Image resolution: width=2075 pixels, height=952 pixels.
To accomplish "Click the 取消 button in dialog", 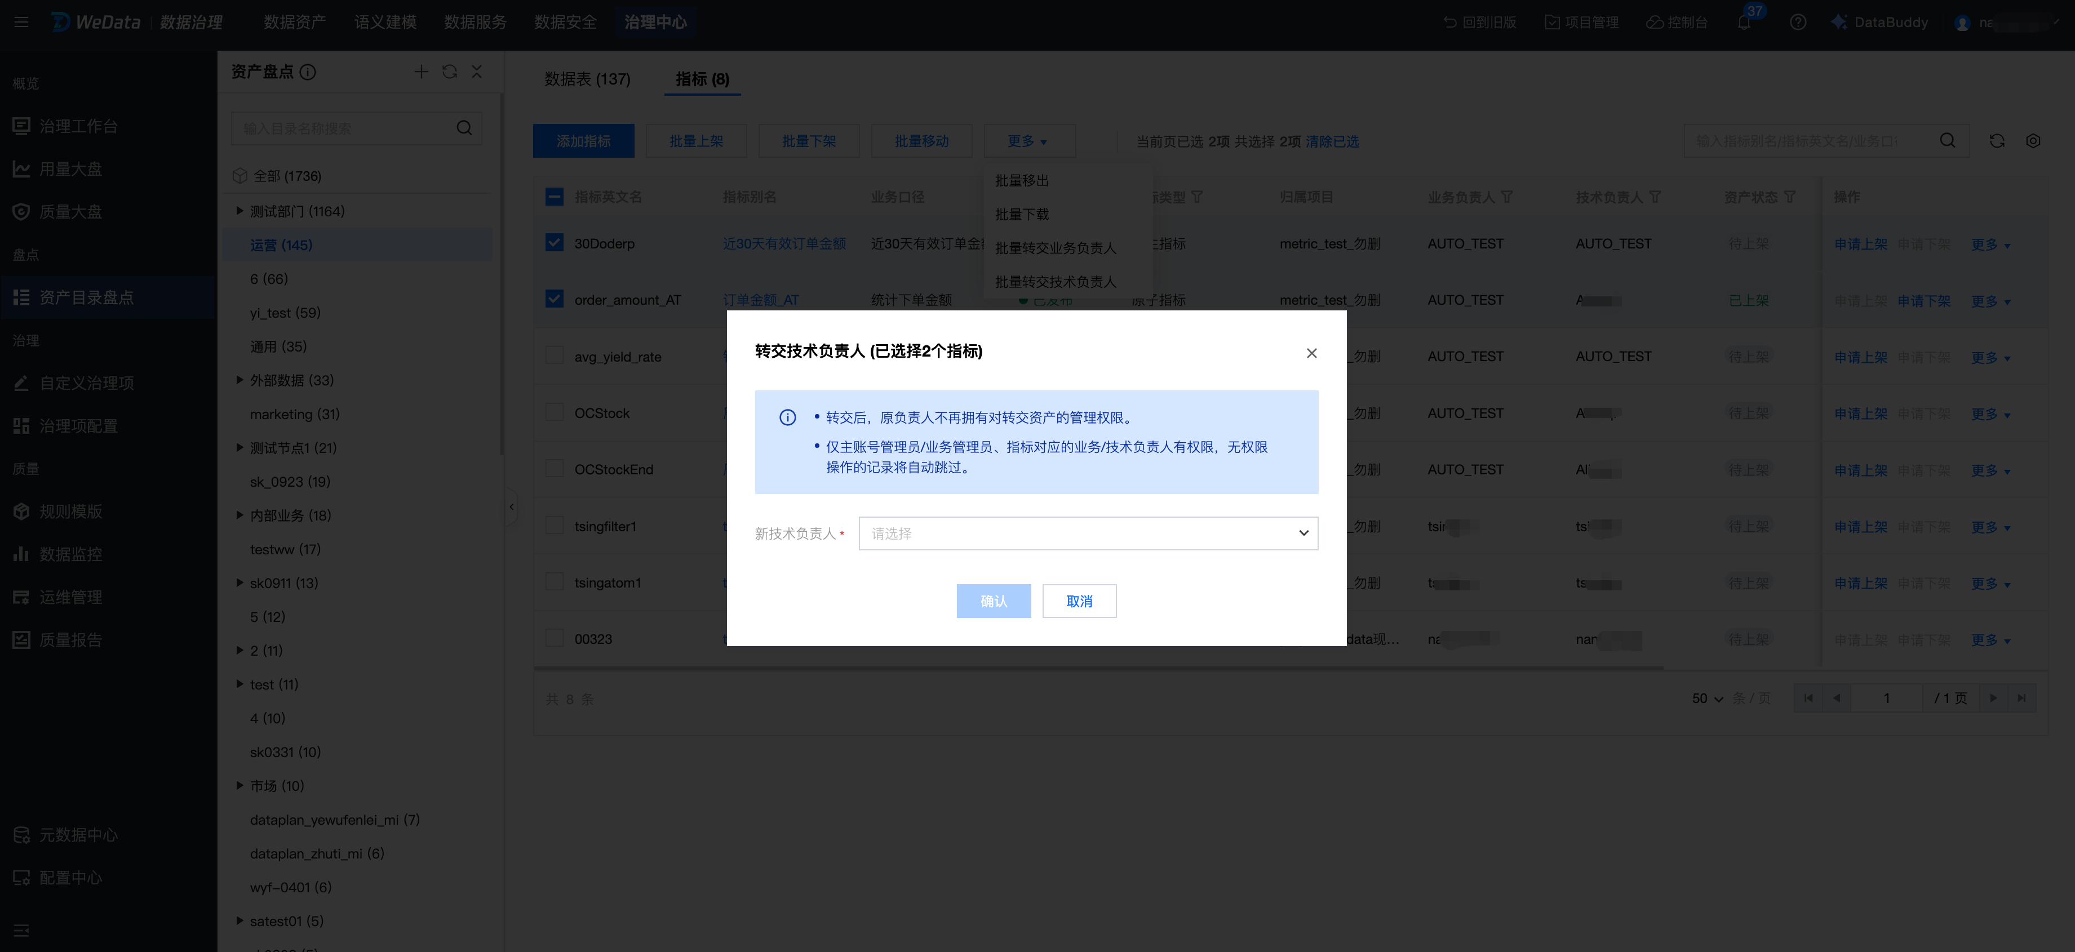I will point(1079,601).
